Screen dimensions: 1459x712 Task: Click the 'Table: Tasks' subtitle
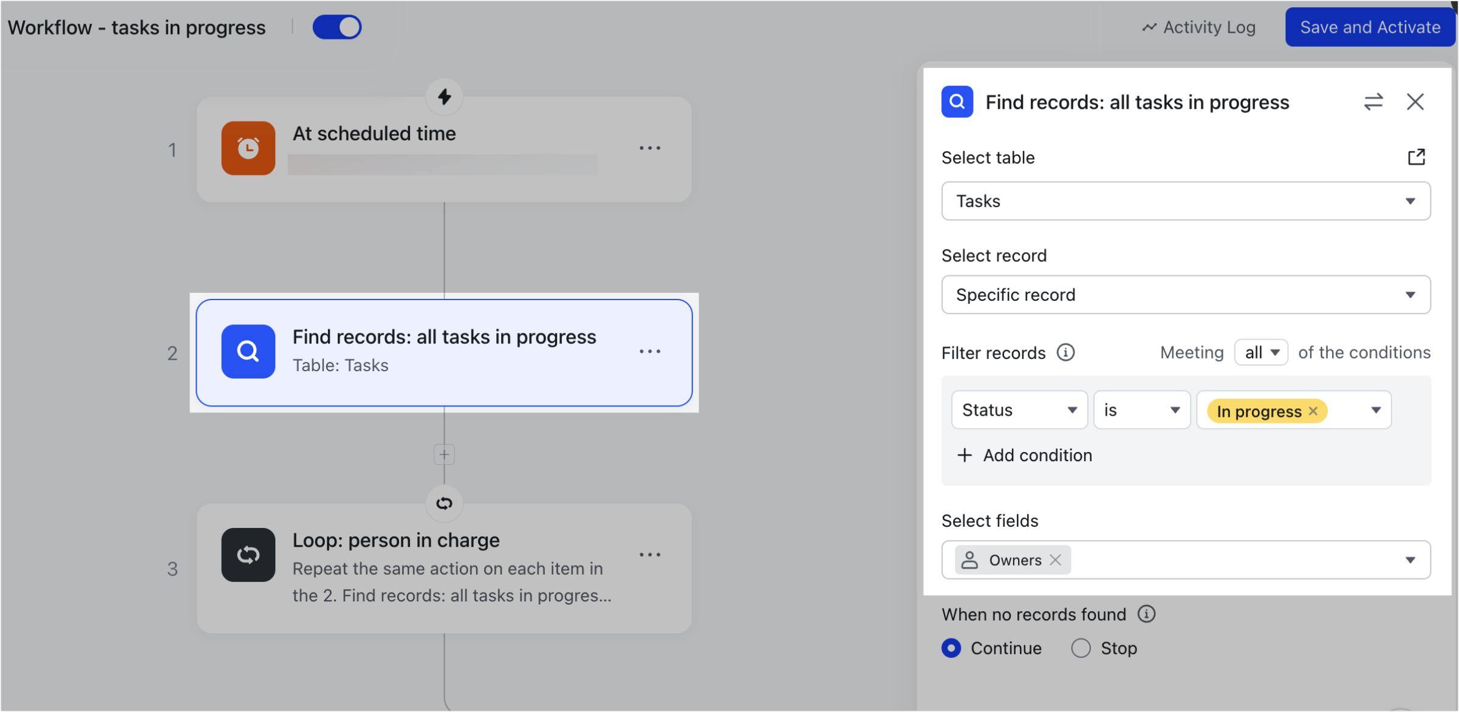pos(340,365)
